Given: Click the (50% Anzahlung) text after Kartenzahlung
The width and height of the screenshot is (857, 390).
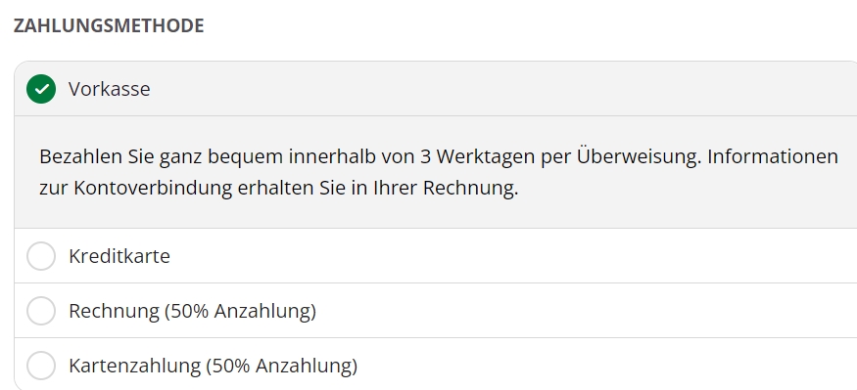Looking at the screenshot, I should pos(281,366).
